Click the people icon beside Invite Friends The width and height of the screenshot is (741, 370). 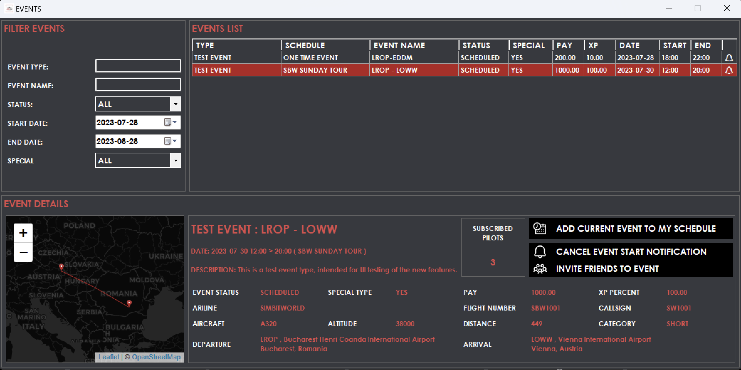pos(540,269)
